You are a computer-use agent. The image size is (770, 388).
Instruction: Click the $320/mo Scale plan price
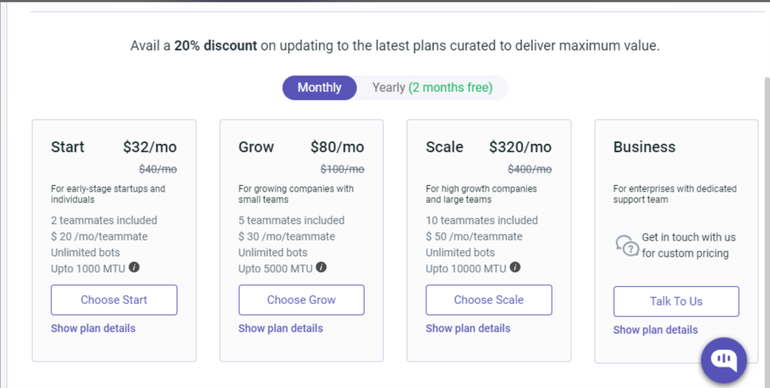(x=520, y=147)
